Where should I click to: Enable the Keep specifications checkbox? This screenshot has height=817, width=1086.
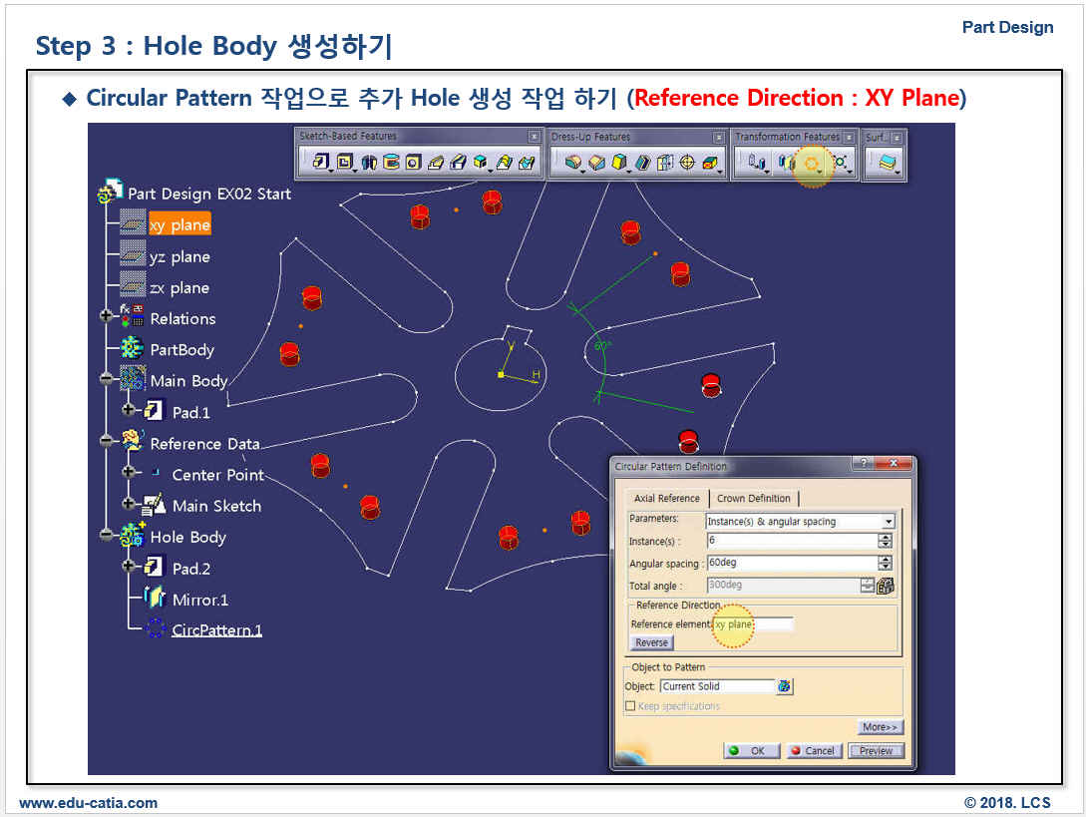630,706
